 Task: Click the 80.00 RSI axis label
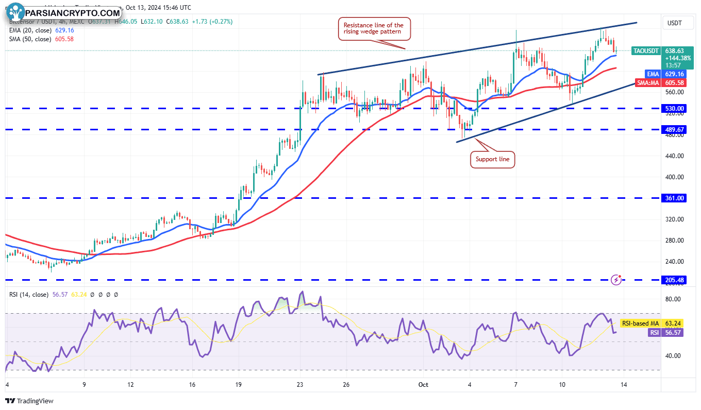tap(673, 299)
